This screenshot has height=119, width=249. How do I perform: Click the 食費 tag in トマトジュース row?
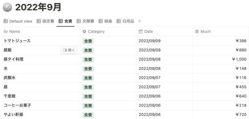pos(88,41)
